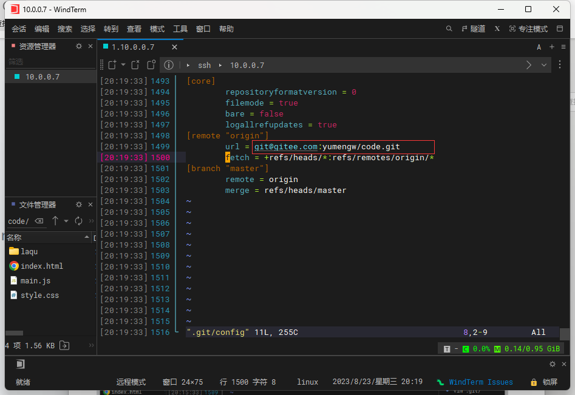Clear the code/ path with backspace icon

coord(39,221)
